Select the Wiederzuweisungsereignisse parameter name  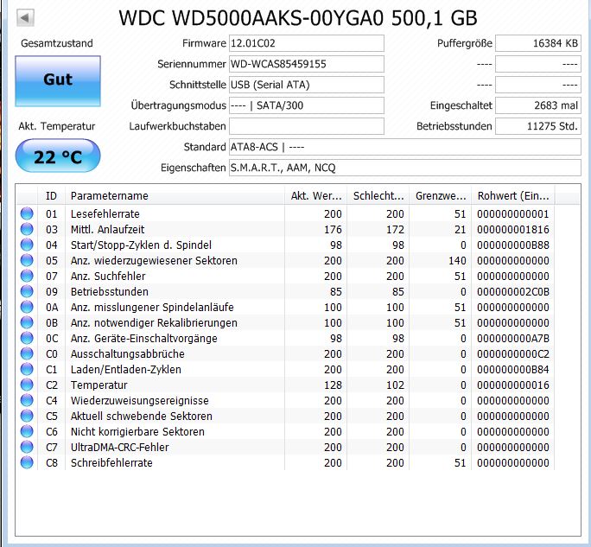point(139,400)
